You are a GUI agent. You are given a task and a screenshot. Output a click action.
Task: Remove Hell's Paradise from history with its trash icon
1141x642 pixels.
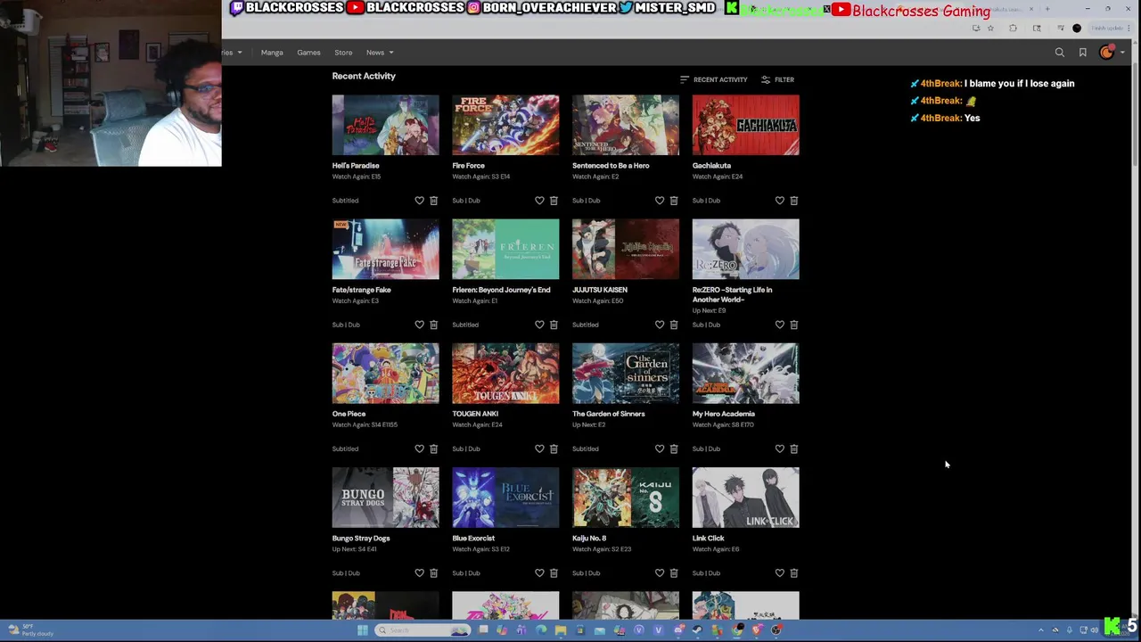[433, 201]
